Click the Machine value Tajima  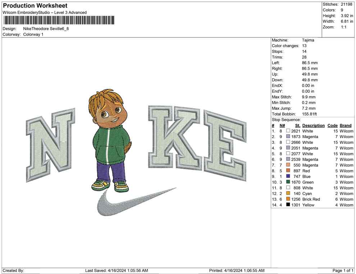[308, 40]
